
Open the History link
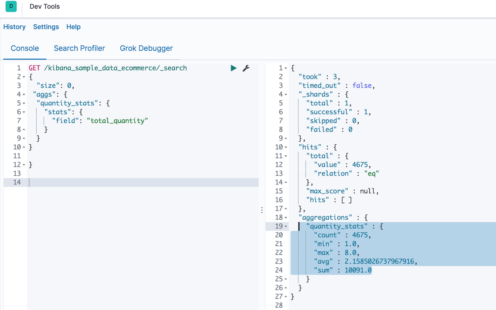pyautogui.click(x=14, y=27)
